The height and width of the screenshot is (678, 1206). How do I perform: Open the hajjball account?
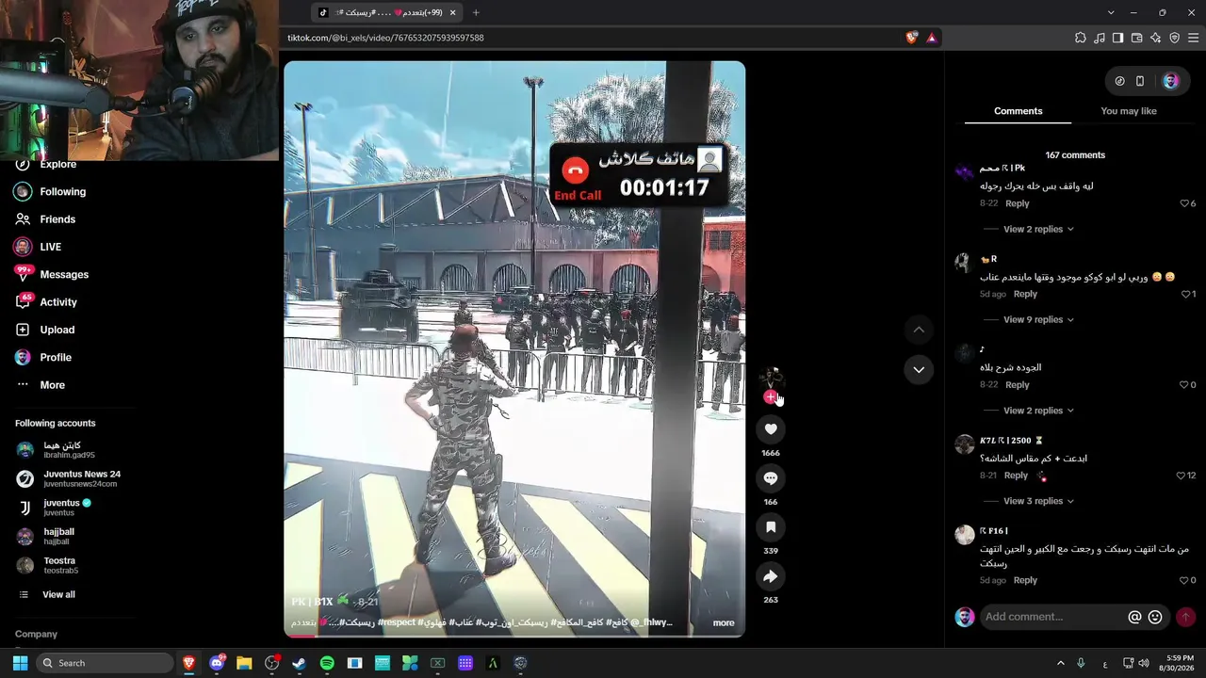tap(57, 536)
